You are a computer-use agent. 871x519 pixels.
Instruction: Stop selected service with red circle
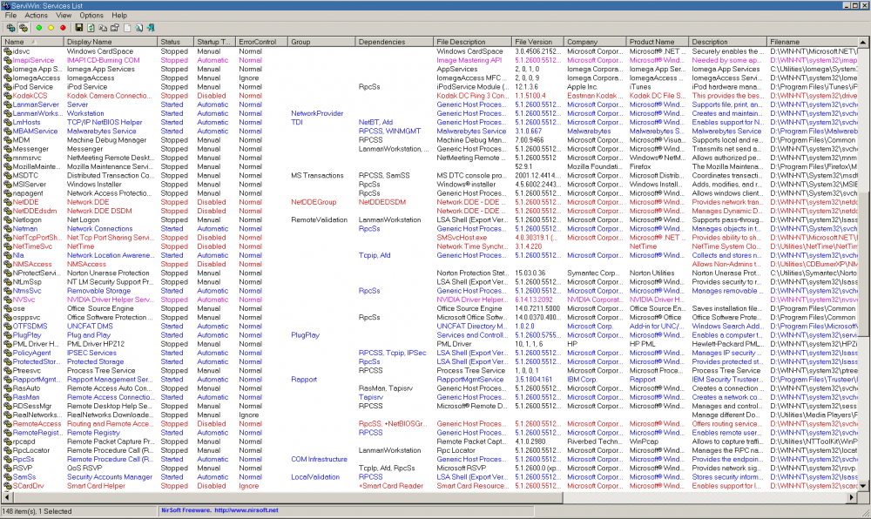[64, 28]
